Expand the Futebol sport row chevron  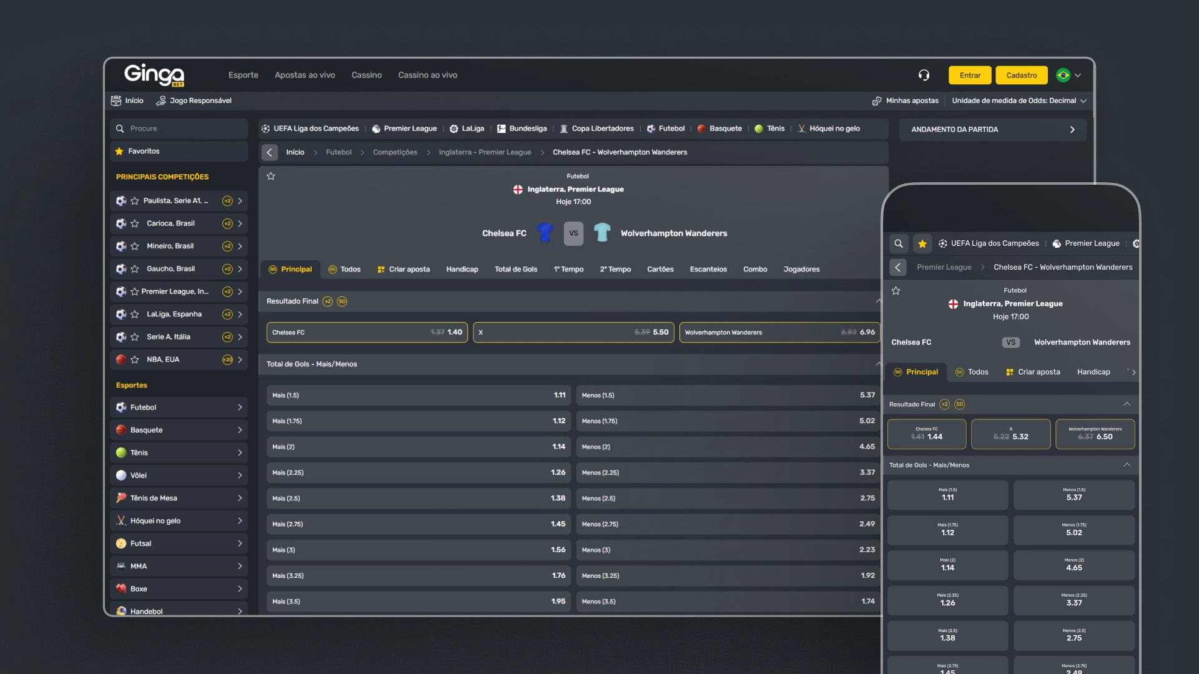tap(240, 408)
